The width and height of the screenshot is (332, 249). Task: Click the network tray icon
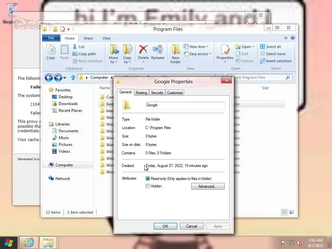291,243
